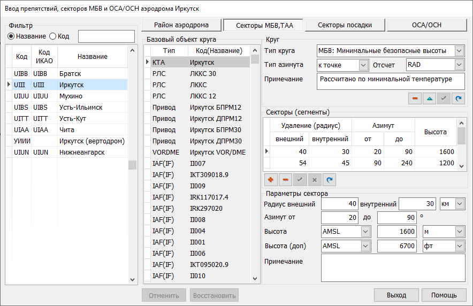Expand the Тип азимута combo box
This screenshot has width=473, height=306.
point(363,65)
